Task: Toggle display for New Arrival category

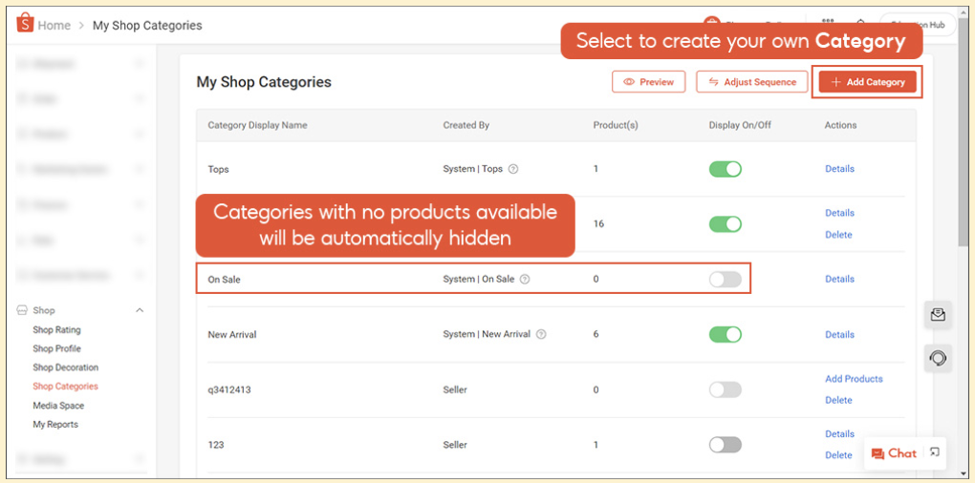Action: [725, 334]
